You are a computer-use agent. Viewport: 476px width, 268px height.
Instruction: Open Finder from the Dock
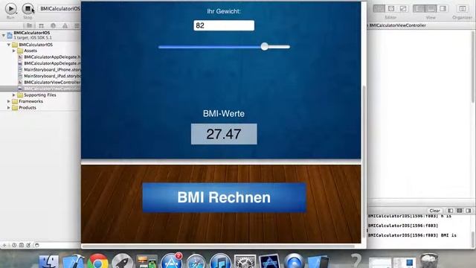point(49,262)
